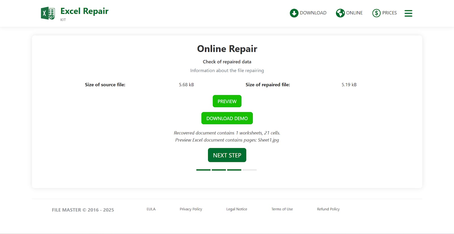Click the download arrow icon in header

pyautogui.click(x=294, y=13)
